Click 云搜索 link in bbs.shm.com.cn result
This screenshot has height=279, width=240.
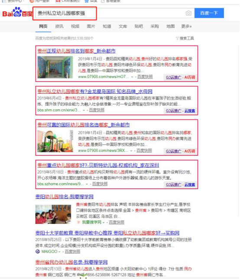pos(190,111)
